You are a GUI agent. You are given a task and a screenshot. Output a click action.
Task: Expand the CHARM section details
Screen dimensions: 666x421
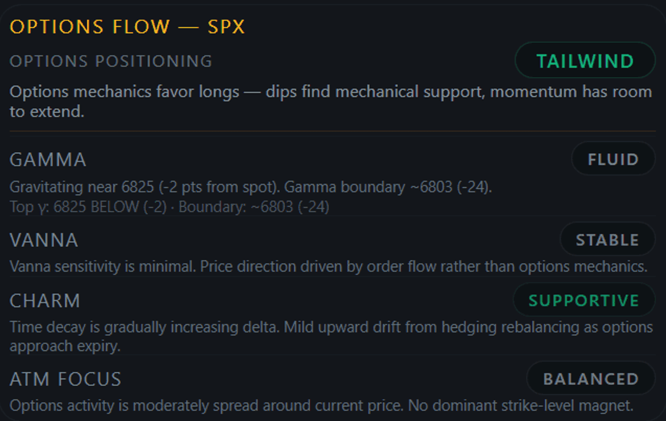45,301
